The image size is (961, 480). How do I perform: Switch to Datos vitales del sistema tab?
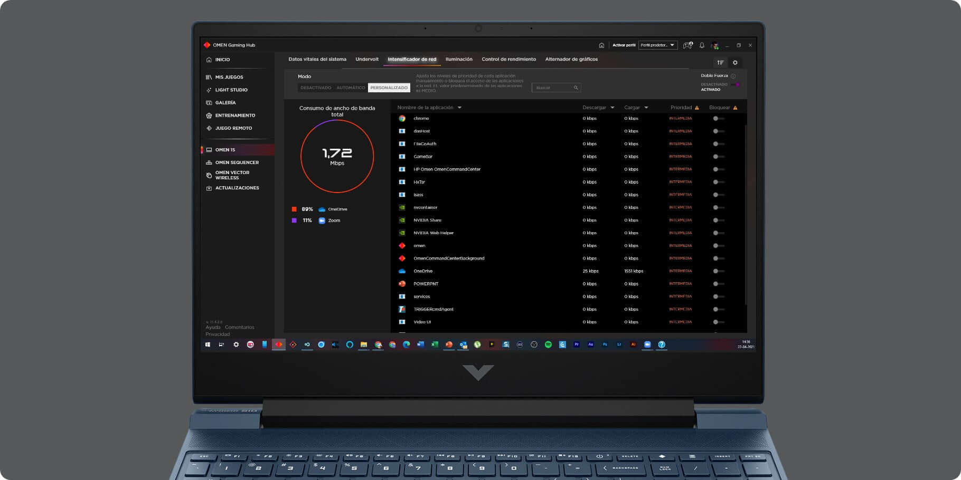pos(317,59)
